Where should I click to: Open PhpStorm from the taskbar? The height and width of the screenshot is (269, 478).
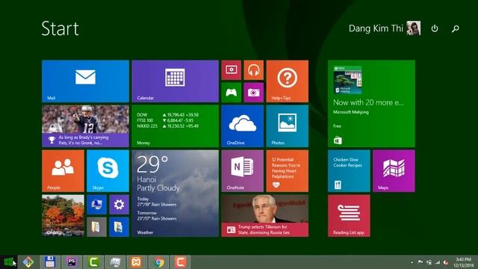coord(72,262)
